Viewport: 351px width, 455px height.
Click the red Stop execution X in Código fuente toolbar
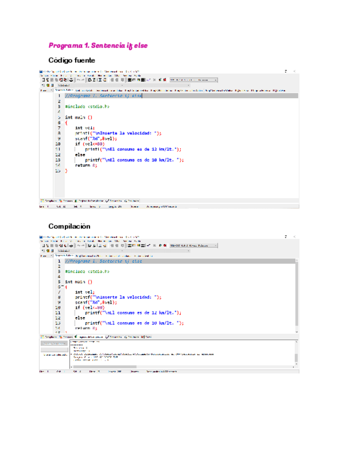pyautogui.click(x=154, y=79)
